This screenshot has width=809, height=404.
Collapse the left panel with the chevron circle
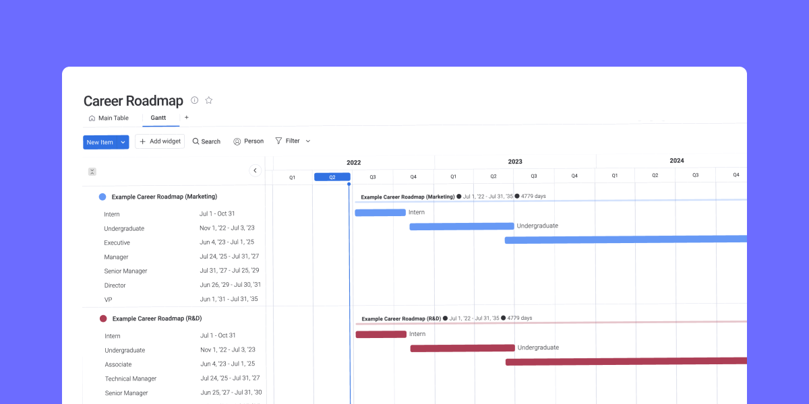coord(255,170)
